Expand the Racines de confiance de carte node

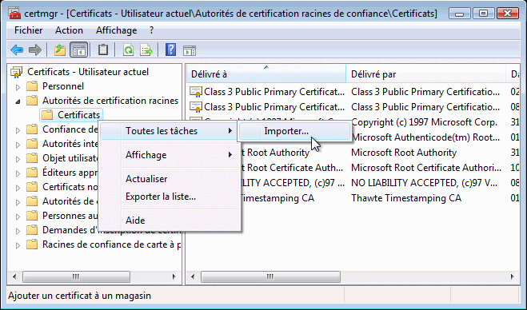18,245
